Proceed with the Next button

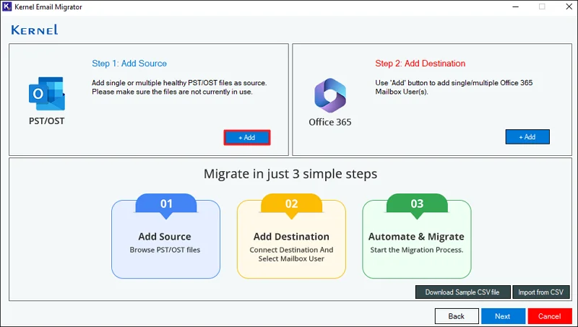503,316
